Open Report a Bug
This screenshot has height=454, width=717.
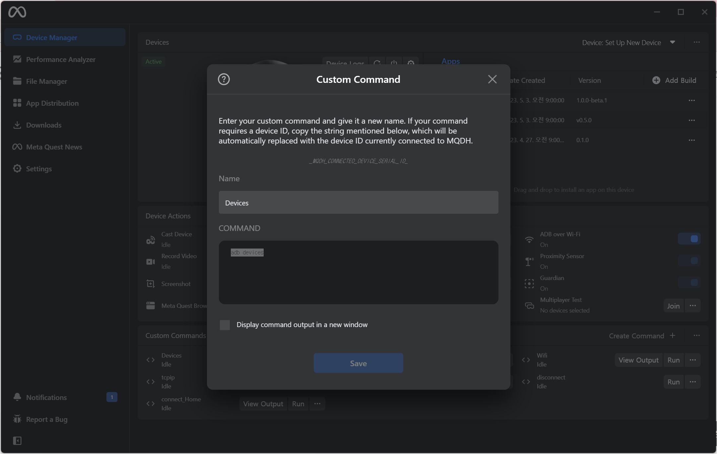tap(46, 419)
